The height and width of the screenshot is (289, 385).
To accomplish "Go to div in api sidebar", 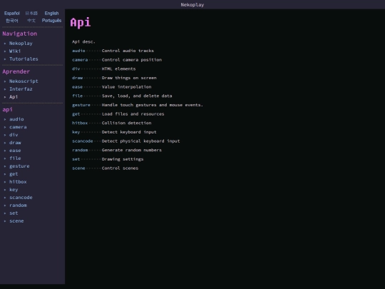I will tap(14, 135).
